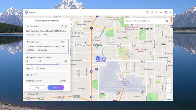Open saved list icon beside Start Point
This screenshot has width=196, height=110.
click(66, 26)
